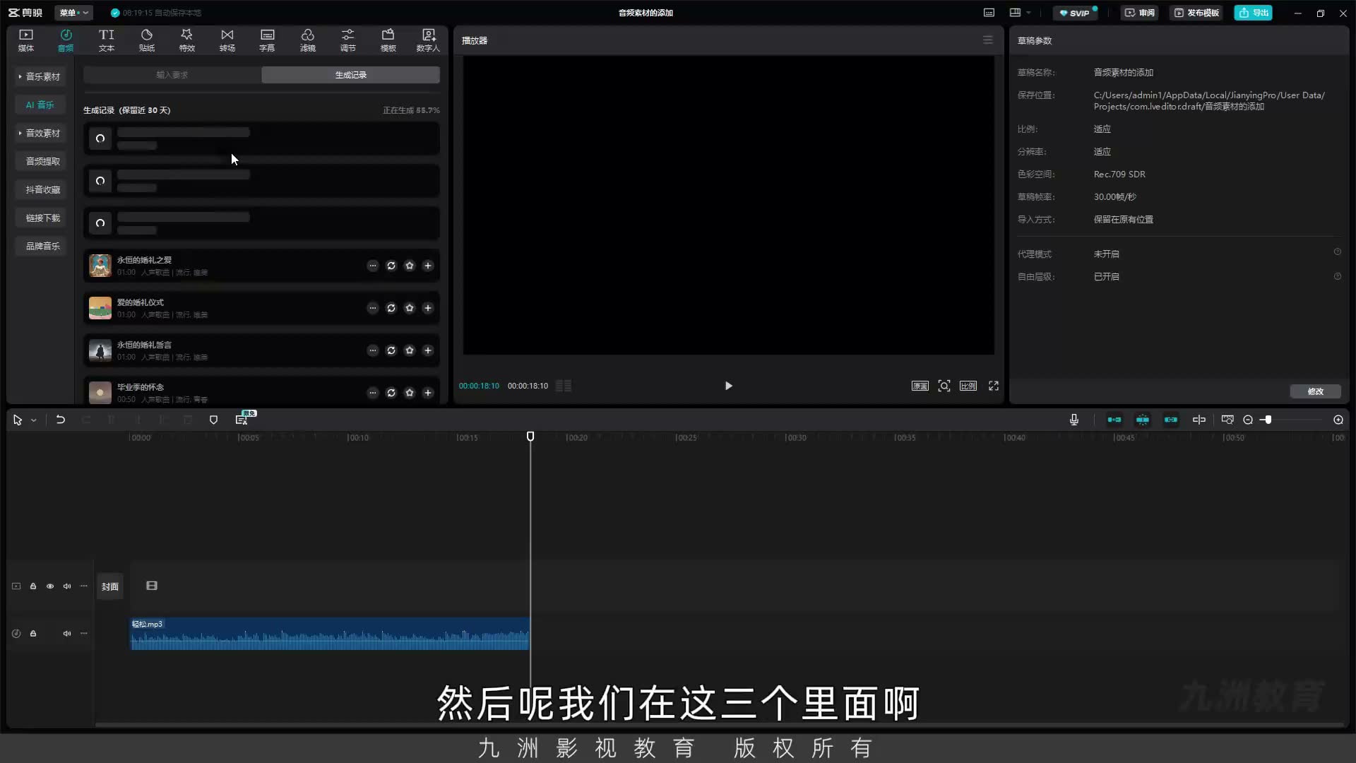
Task: Add a marker with the shield marker icon
Action: point(214,420)
